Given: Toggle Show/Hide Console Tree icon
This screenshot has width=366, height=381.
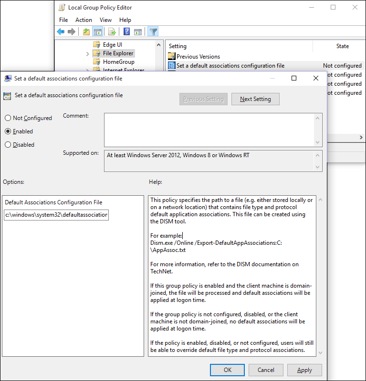Looking at the screenshot, I should 97,32.
